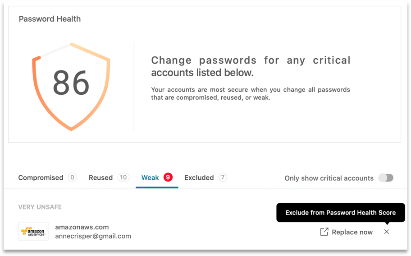
Task: Select the Weak tab
Action: [150, 178]
